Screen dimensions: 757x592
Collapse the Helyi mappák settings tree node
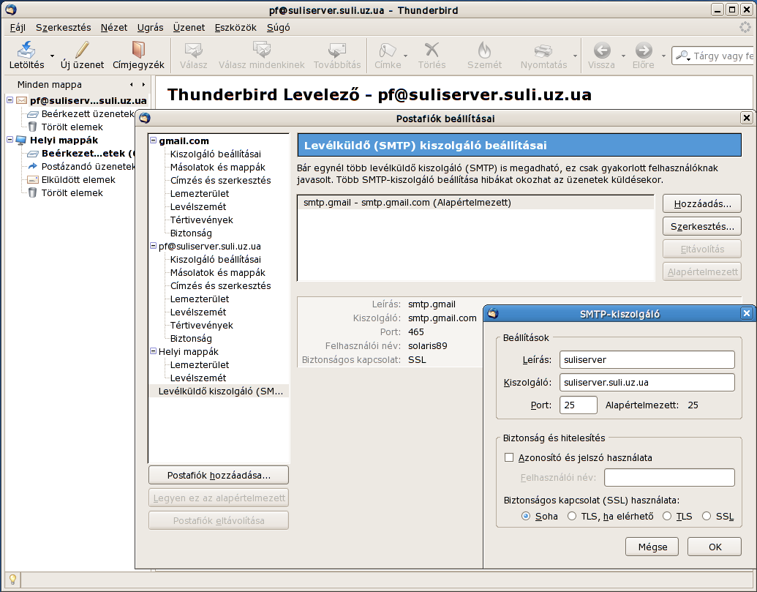pyautogui.click(x=154, y=352)
